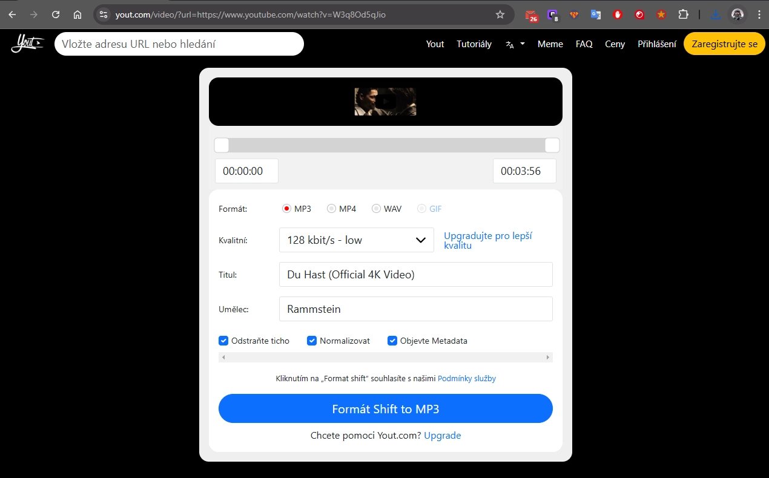Open the Chrome profile avatar
Image resolution: width=769 pixels, height=478 pixels.
[x=737, y=15]
